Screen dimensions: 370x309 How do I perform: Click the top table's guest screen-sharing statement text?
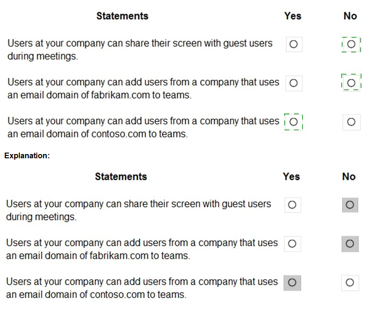click(140, 49)
